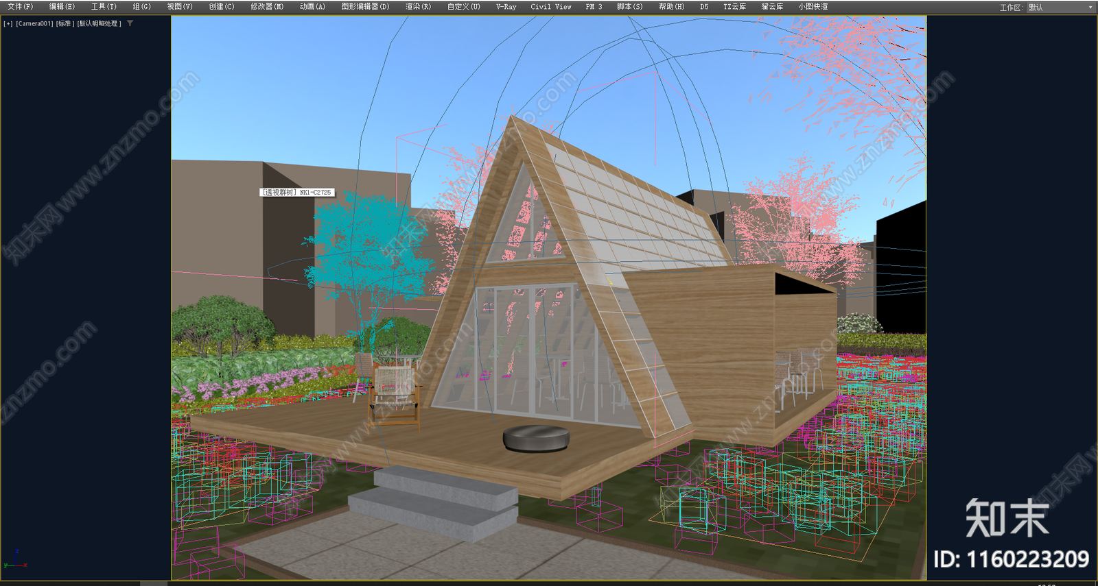Open the 小图快渲 menu
Image resolution: width=1098 pixels, height=586 pixels.
click(813, 6)
